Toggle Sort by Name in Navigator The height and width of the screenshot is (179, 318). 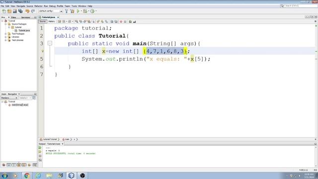(34, 165)
